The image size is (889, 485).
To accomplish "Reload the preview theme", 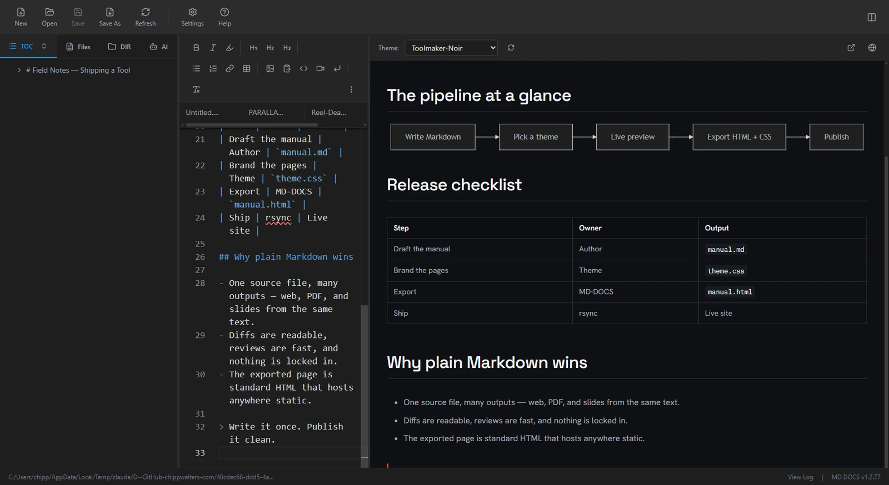I will [x=511, y=48].
